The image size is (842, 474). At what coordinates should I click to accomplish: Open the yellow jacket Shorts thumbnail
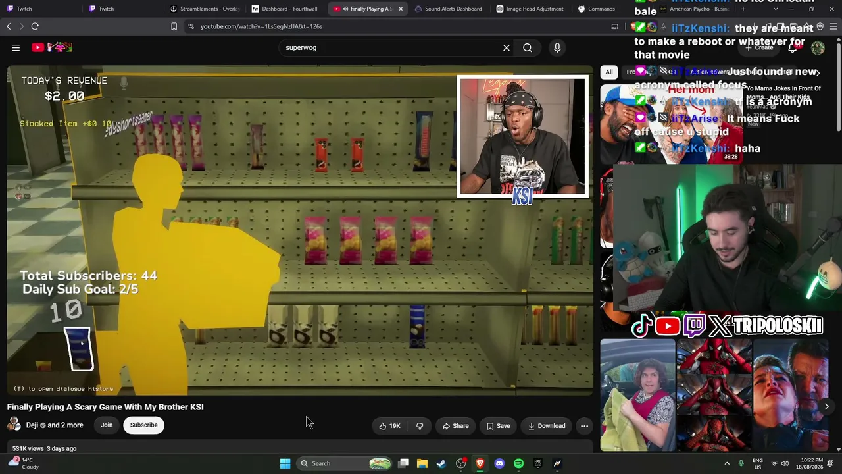637,395
